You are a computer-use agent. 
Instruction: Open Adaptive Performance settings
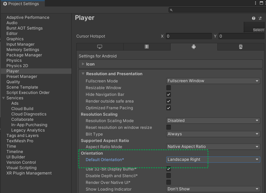click(x=28, y=17)
